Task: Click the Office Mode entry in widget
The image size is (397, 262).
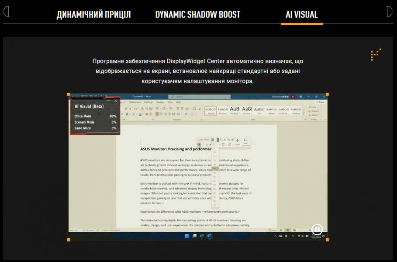Action: click(x=83, y=116)
